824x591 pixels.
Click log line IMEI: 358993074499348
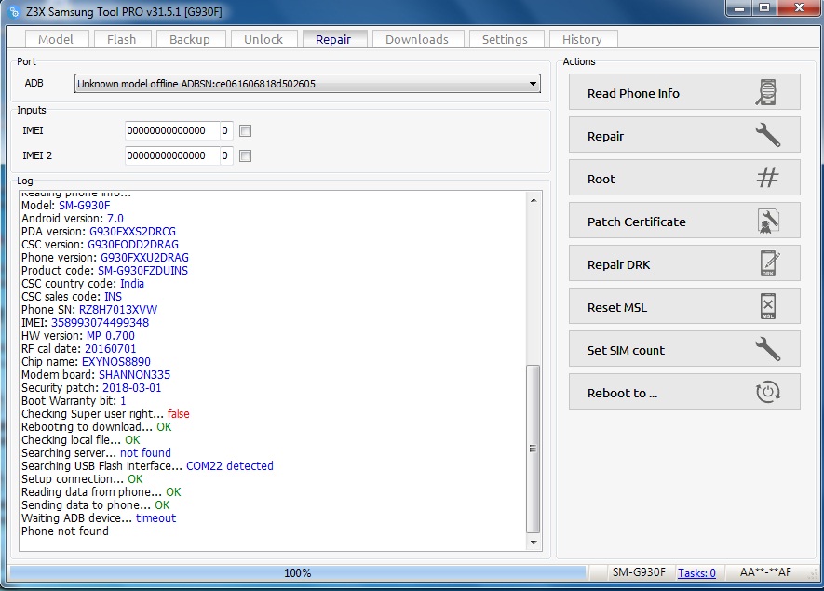85,323
